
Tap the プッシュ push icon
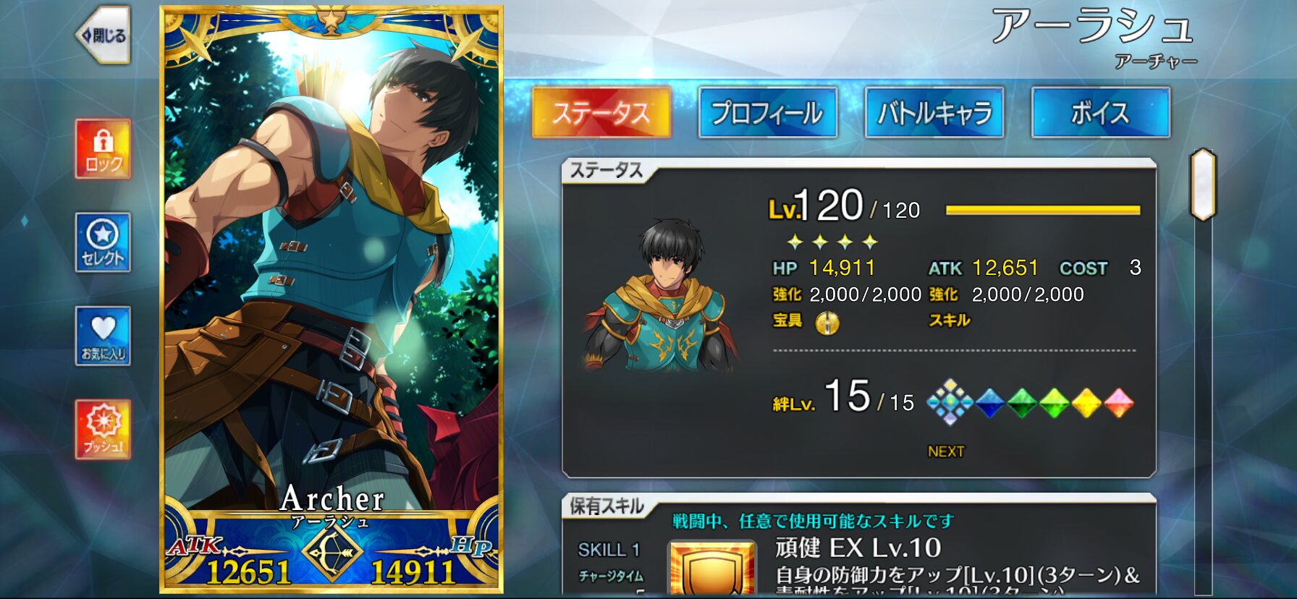click(103, 430)
